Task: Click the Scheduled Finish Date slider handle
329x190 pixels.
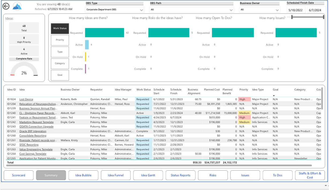Action: [292, 17]
